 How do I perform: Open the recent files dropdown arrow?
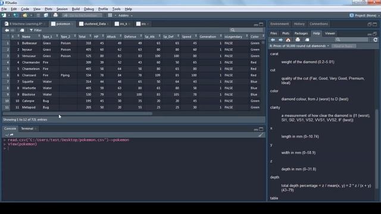click(x=31, y=15)
